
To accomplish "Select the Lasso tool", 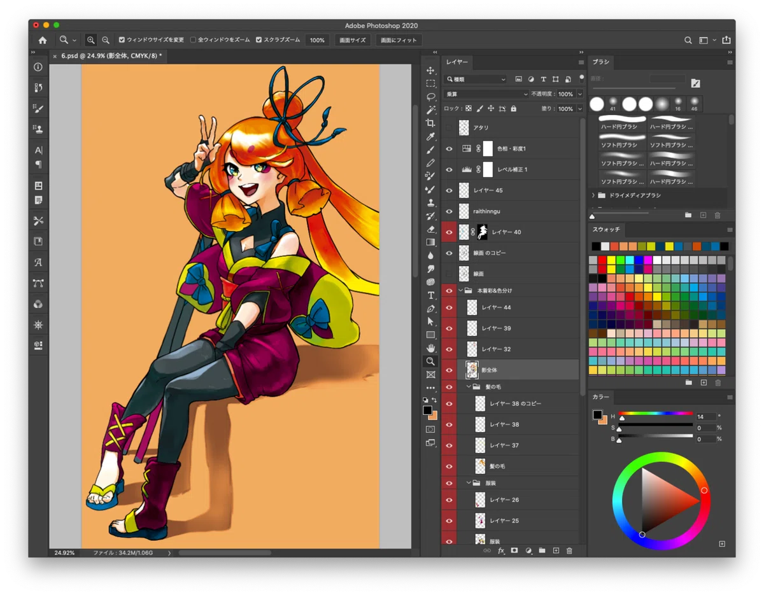I will click(x=431, y=97).
